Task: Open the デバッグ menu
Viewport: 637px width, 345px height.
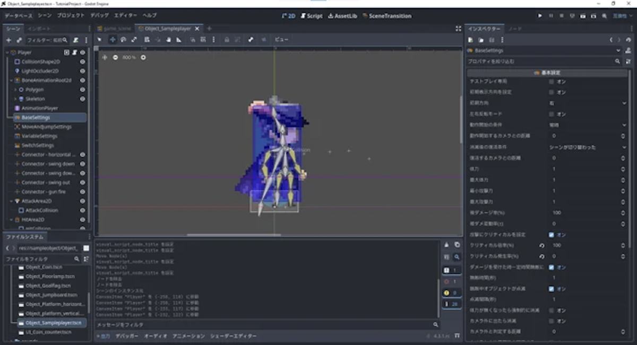Action: click(99, 16)
